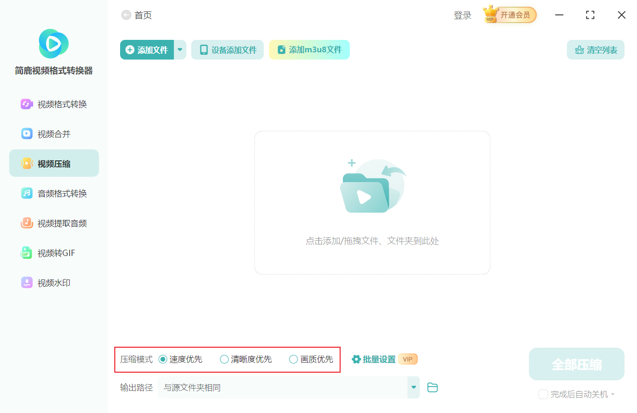Select 视频提取音频 from the sidebar
Screen dimensions: 637x413
tap(53, 223)
